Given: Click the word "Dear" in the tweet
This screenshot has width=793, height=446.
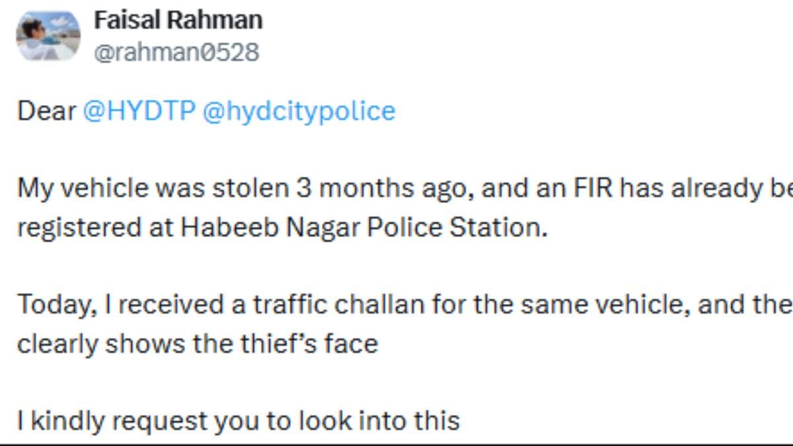Looking at the screenshot, I should coord(46,112).
